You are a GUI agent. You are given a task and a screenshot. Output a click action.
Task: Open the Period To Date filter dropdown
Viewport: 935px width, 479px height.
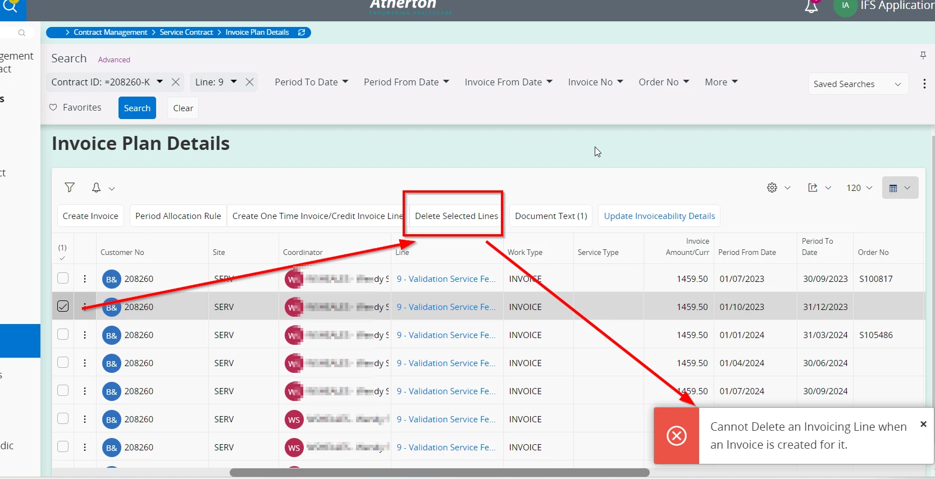click(311, 82)
